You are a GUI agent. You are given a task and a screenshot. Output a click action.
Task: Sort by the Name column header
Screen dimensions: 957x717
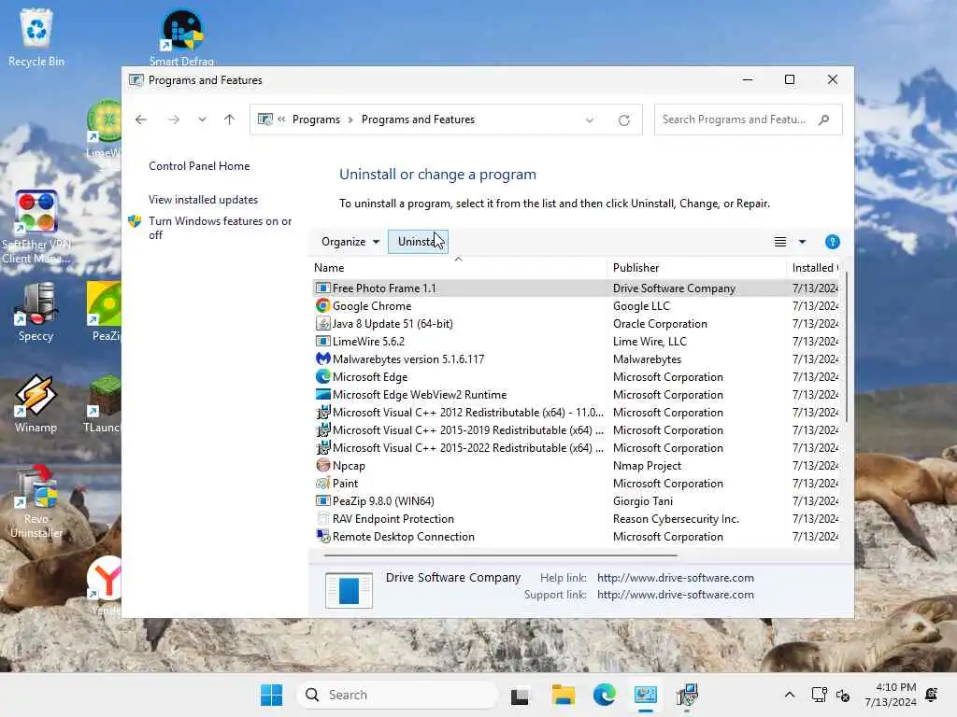[x=458, y=268]
